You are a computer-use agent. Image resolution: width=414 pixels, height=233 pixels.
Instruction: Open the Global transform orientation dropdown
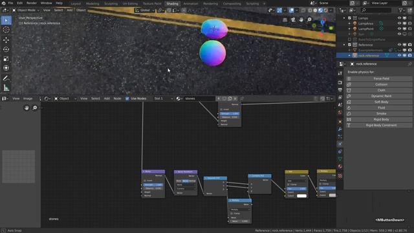(x=144, y=10)
